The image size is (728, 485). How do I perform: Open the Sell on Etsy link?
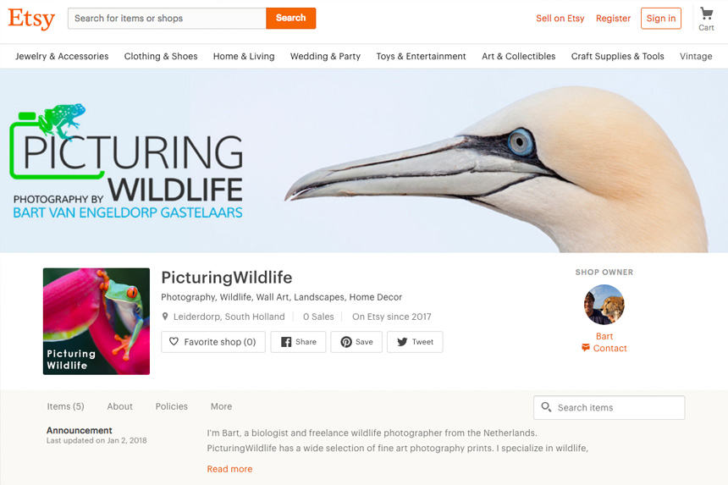pyautogui.click(x=560, y=19)
